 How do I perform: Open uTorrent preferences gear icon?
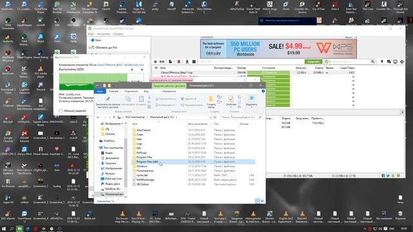402,62
